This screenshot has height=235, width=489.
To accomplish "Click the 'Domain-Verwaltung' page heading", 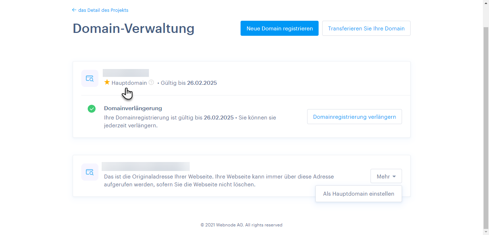I will (134, 28).
